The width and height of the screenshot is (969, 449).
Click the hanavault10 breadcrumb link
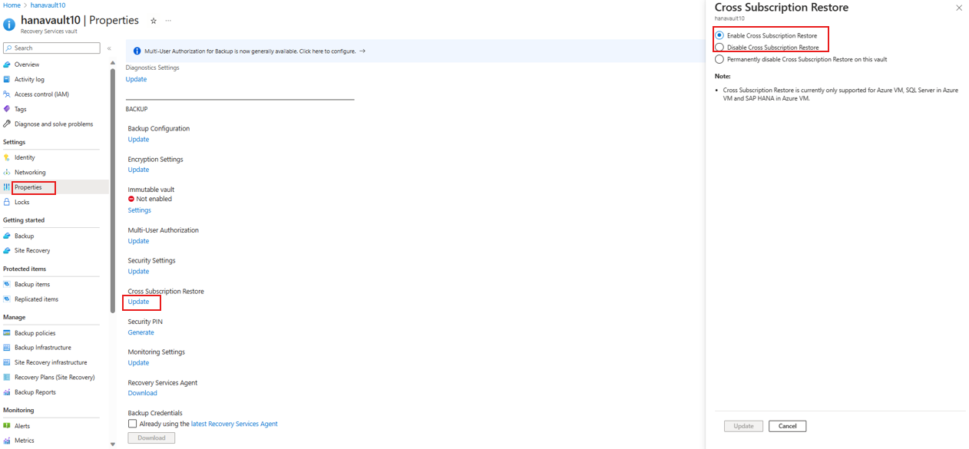pos(48,5)
